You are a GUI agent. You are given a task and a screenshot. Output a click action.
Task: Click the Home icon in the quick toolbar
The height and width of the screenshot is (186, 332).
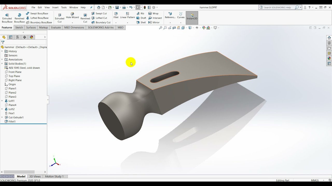pyautogui.click(x=99, y=7)
